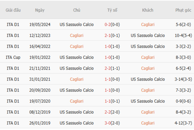Click the 2-2 score on 21/11/2021
Screen dimensions: 194x130
point(108,68)
